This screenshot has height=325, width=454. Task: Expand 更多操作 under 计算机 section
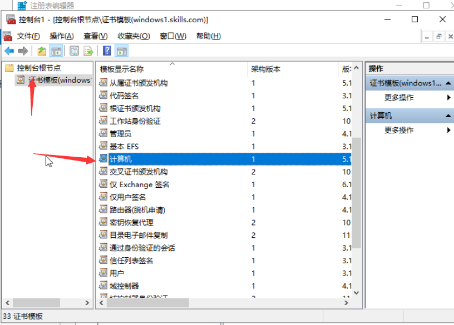(x=399, y=130)
